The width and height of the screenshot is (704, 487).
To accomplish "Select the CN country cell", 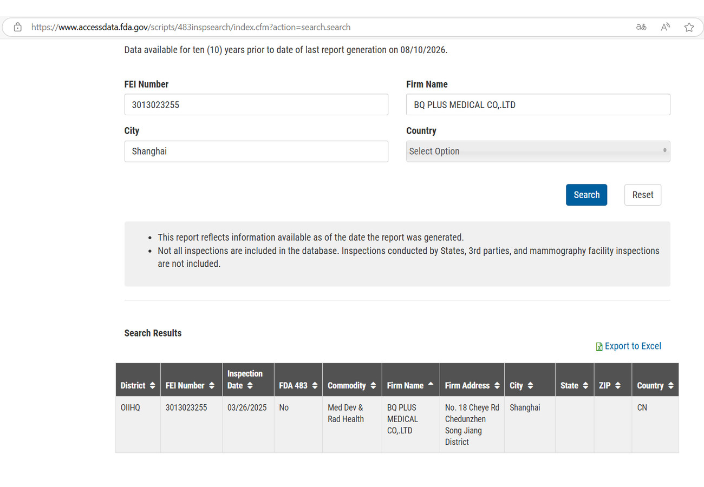I will pos(655,425).
